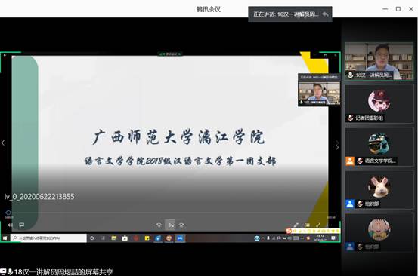The image size is (418, 276).
Task: Click the microphone icon in the bottom screen-share label
Action: [10, 271]
